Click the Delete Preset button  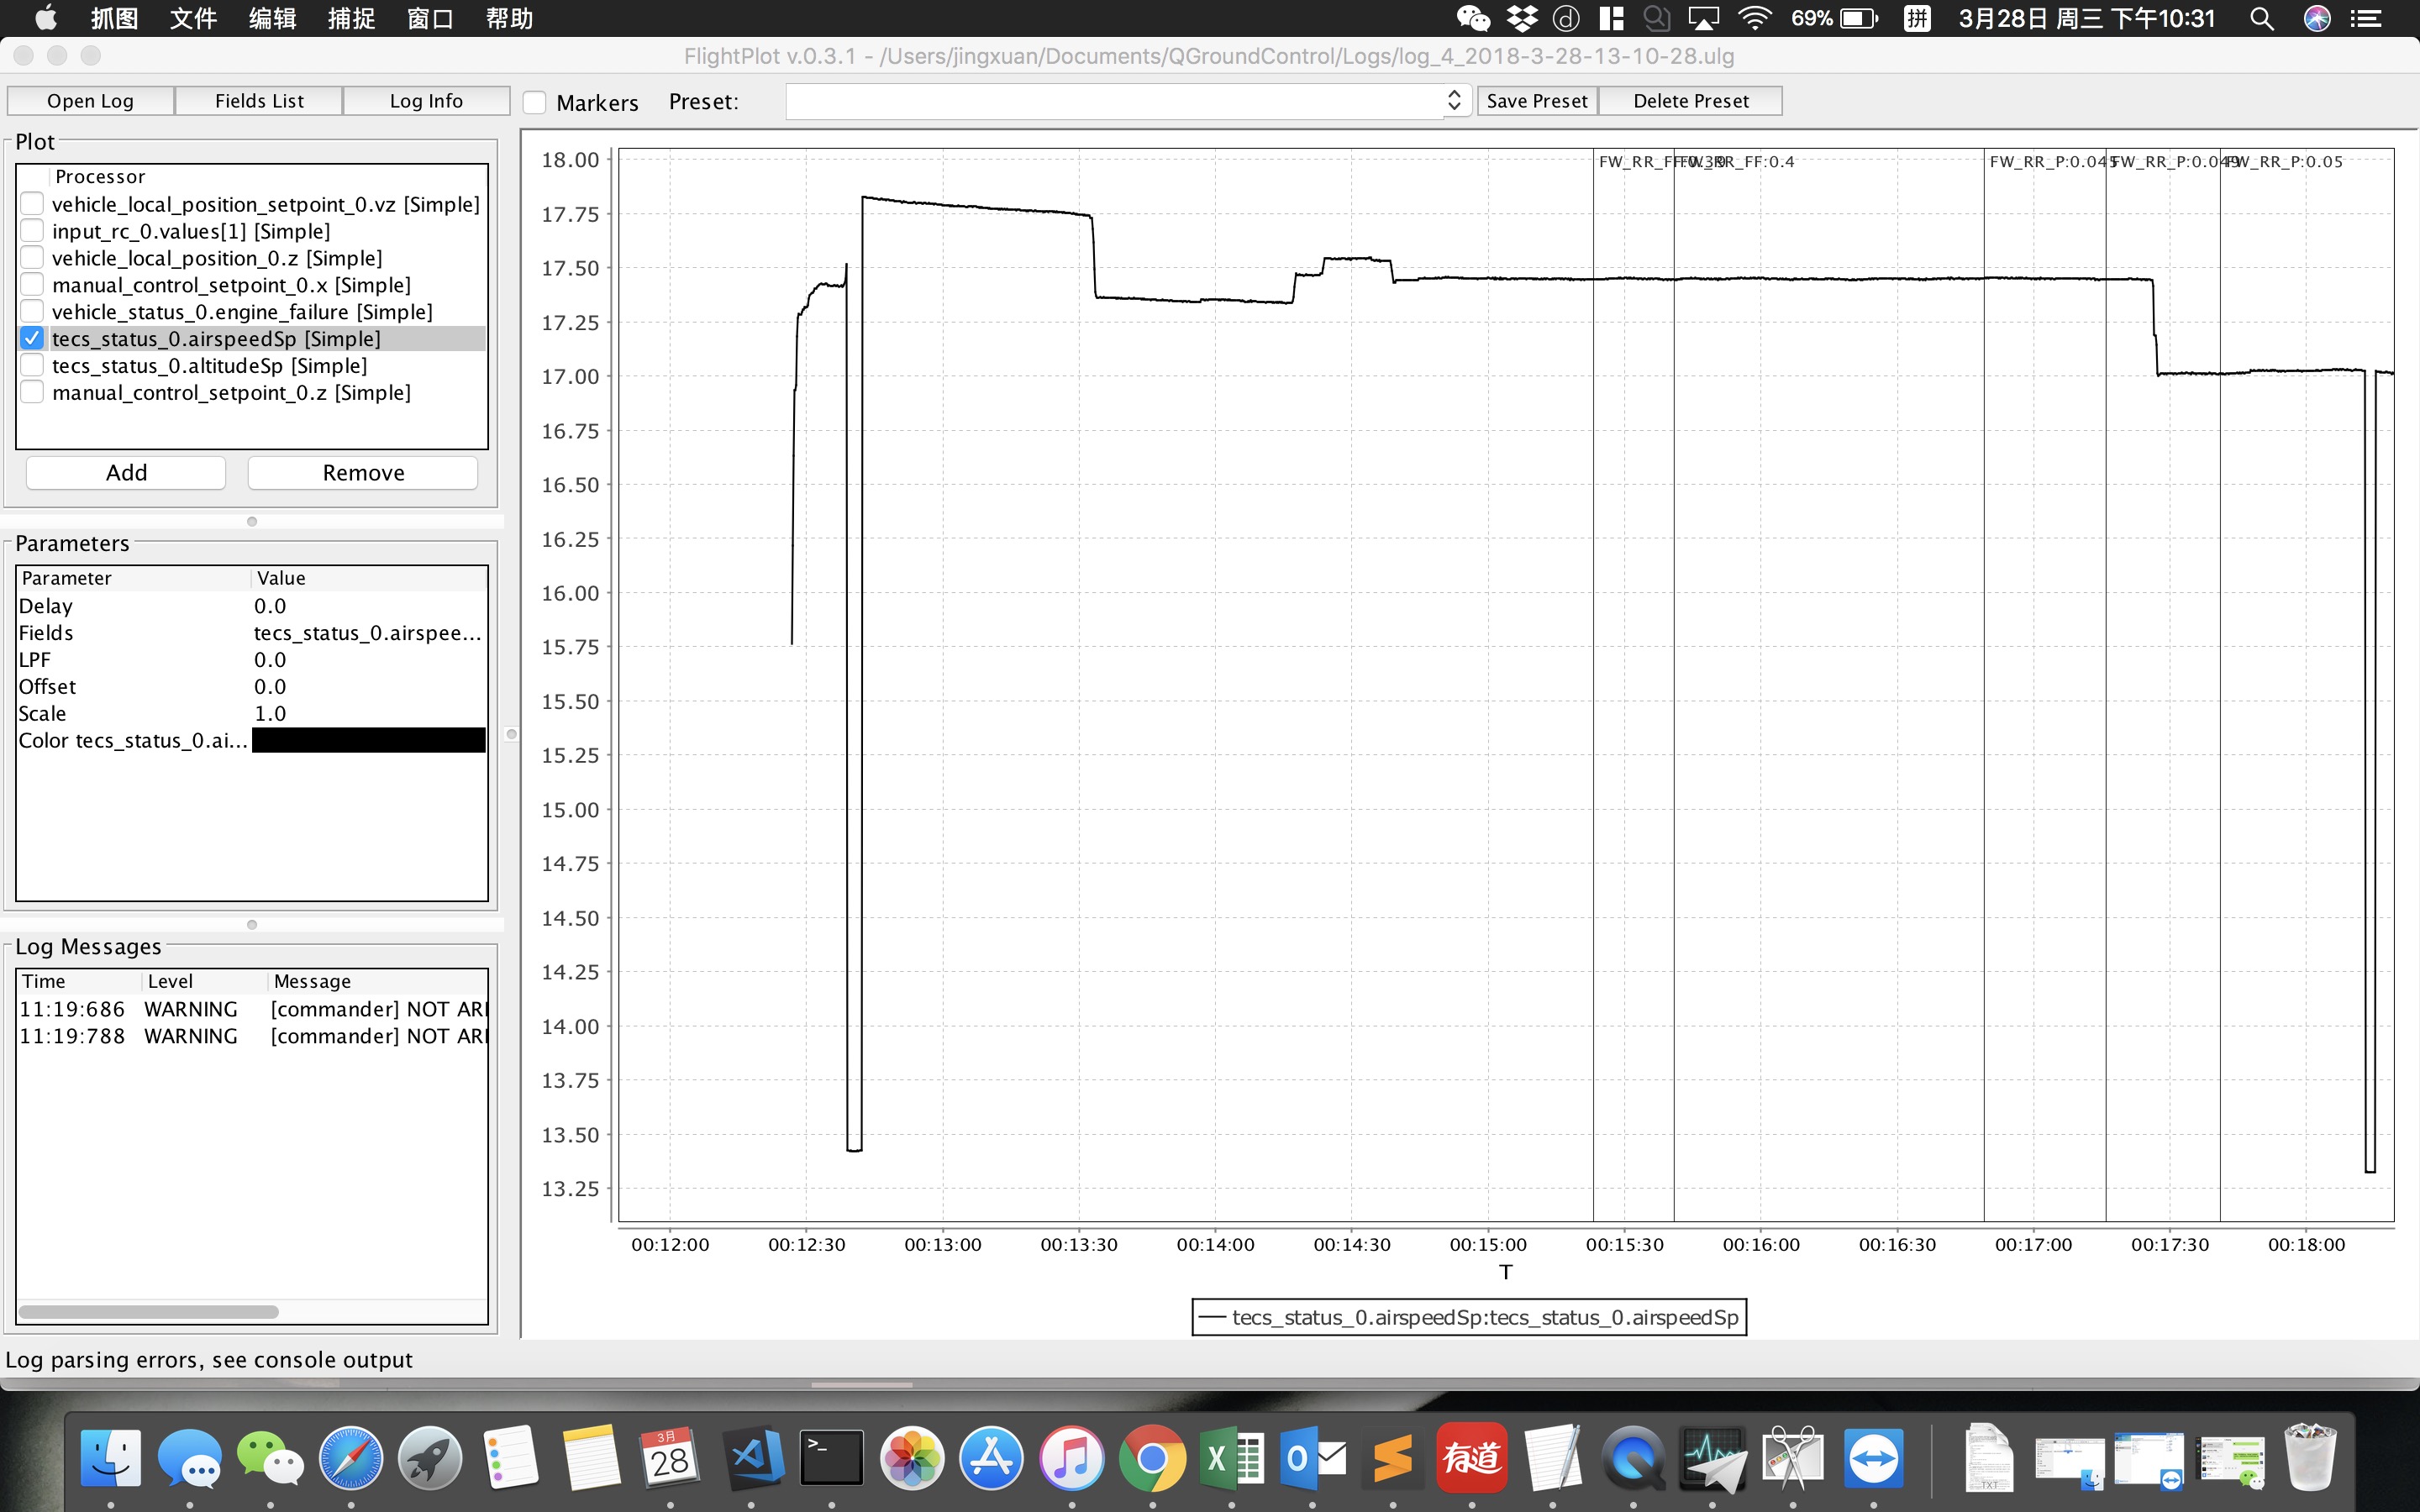(x=1690, y=101)
